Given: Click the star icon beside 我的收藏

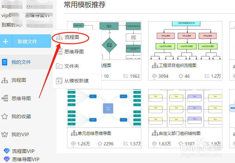Looking at the screenshot, I should (4, 116).
